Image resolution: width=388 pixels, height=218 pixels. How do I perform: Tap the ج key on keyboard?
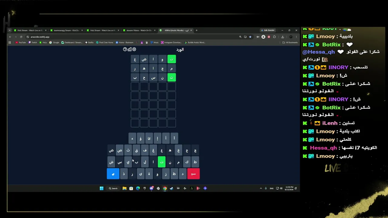[195, 150]
